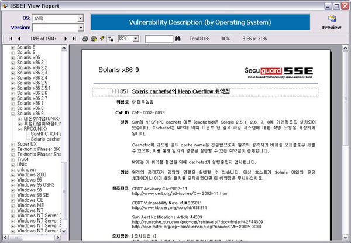Click the lightning bolt refresh icon
351x243 pixels.
(x=102, y=38)
